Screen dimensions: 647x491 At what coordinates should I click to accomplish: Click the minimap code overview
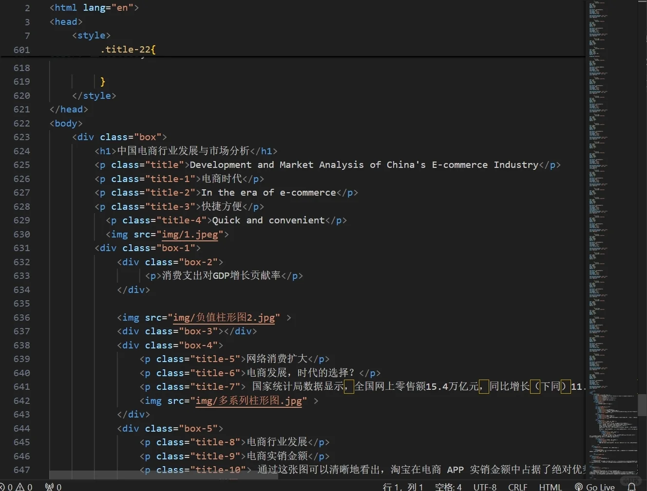[611, 238]
